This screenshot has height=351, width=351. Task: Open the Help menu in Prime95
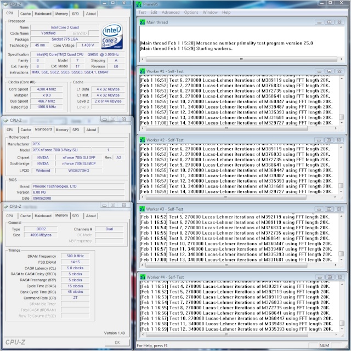point(226,12)
